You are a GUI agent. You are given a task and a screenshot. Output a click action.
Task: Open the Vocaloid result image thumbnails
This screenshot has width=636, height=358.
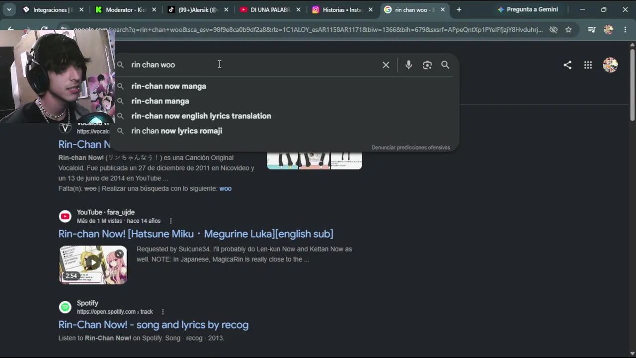(x=315, y=160)
